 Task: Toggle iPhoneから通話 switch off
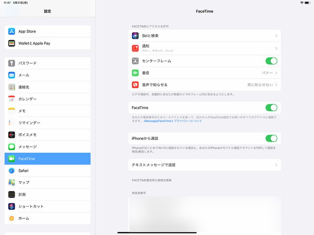pos(271,138)
